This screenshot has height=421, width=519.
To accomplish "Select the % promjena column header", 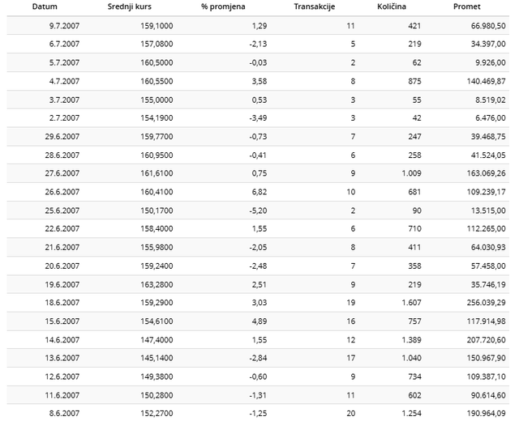I will tap(223, 6).
